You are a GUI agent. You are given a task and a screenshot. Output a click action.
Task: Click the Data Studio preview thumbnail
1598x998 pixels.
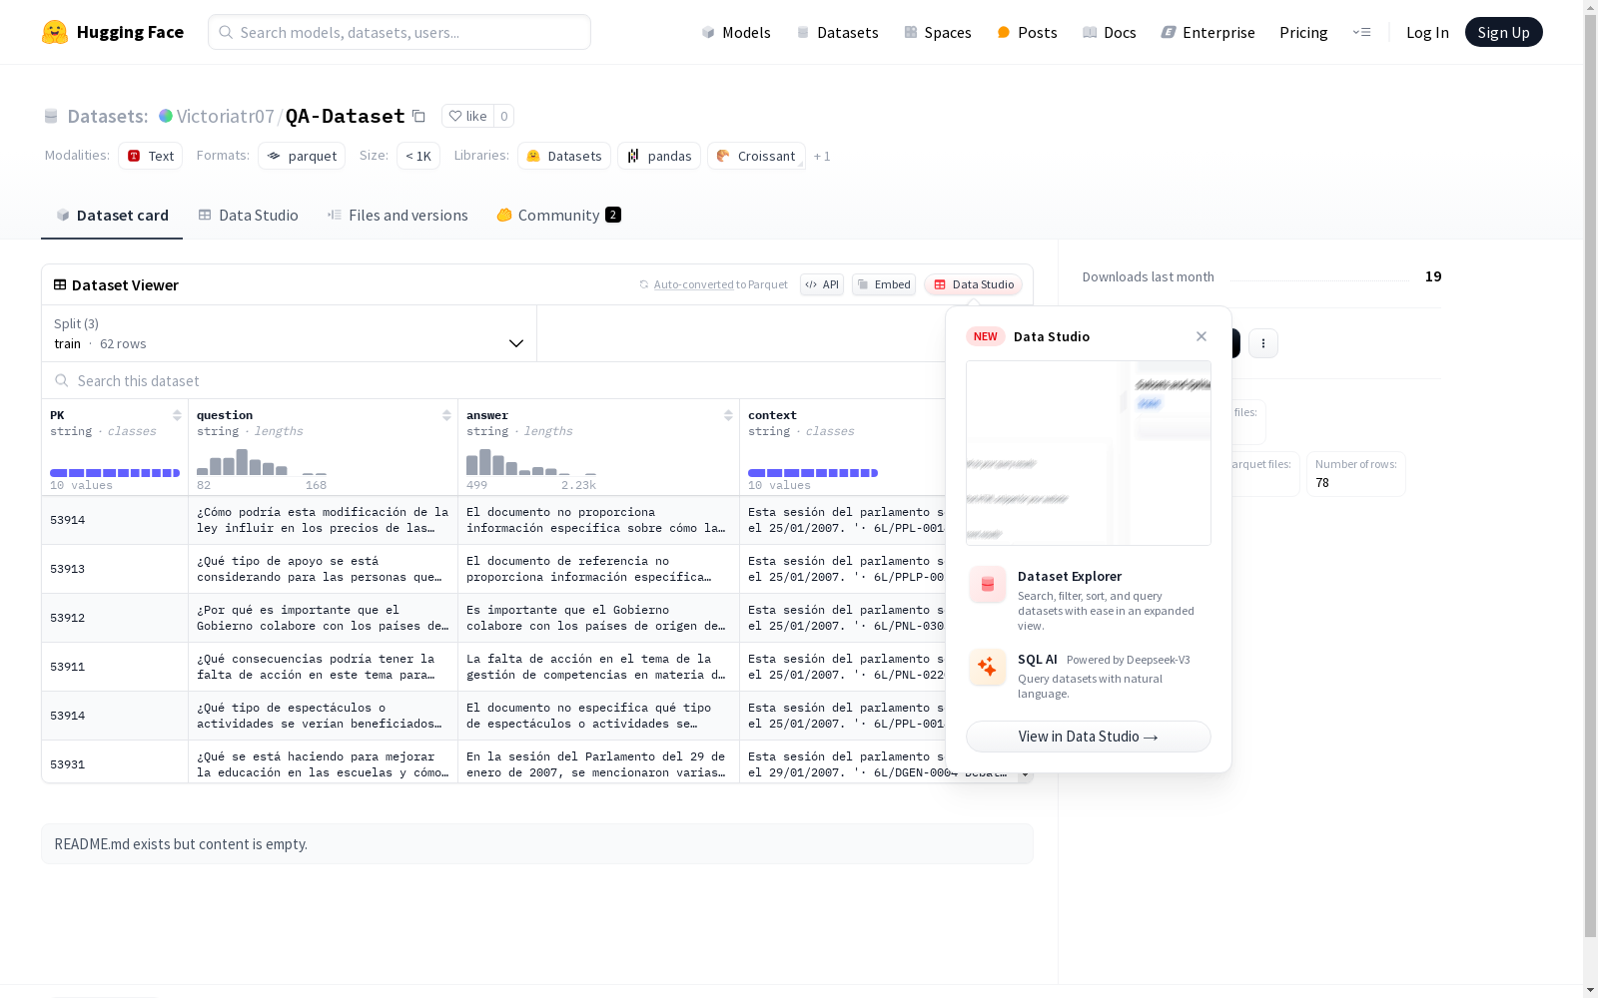point(1089,453)
